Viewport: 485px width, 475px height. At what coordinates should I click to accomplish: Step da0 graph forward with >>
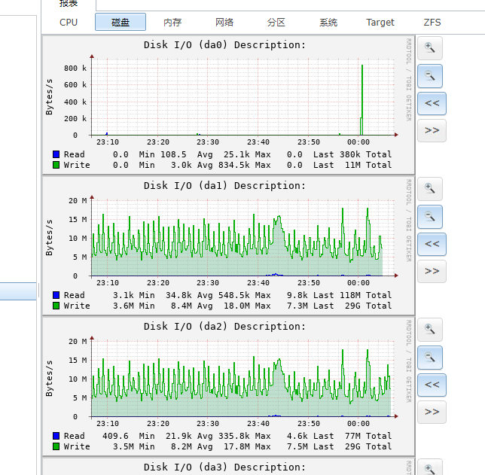pyautogui.click(x=432, y=130)
